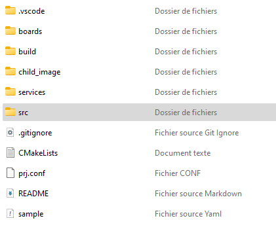Click the README markdown file icon
The image size is (276, 246).
tap(10, 193)
